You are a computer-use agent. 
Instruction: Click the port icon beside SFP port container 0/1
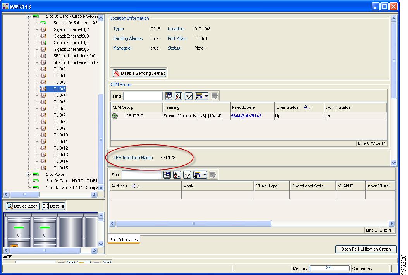[43, 62]
